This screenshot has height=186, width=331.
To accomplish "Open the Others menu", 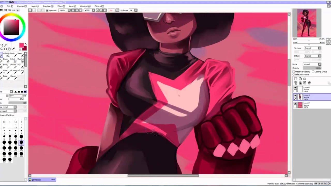I will (99, 6).
